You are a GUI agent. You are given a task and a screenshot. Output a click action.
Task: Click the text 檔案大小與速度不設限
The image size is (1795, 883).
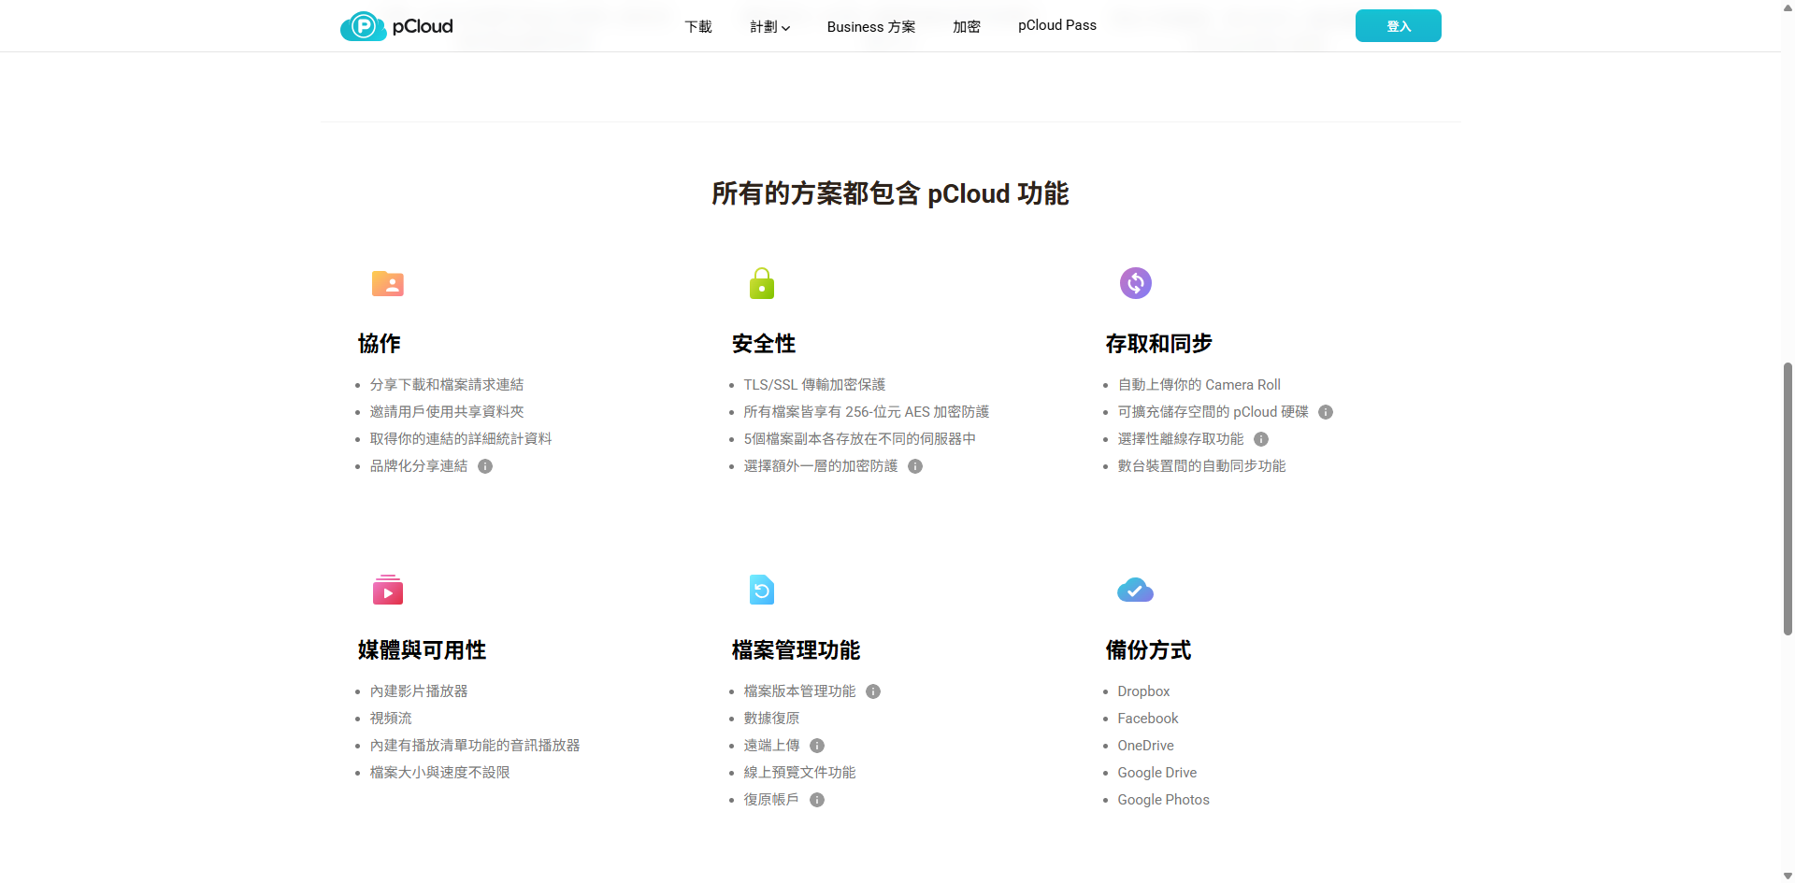click(x=439, y=773)
